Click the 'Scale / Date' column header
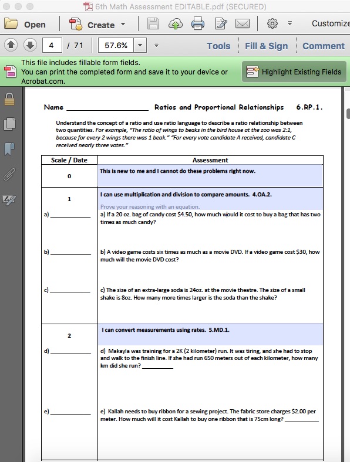Viewport: 350px width, 462px height. (x=69, y=160)
